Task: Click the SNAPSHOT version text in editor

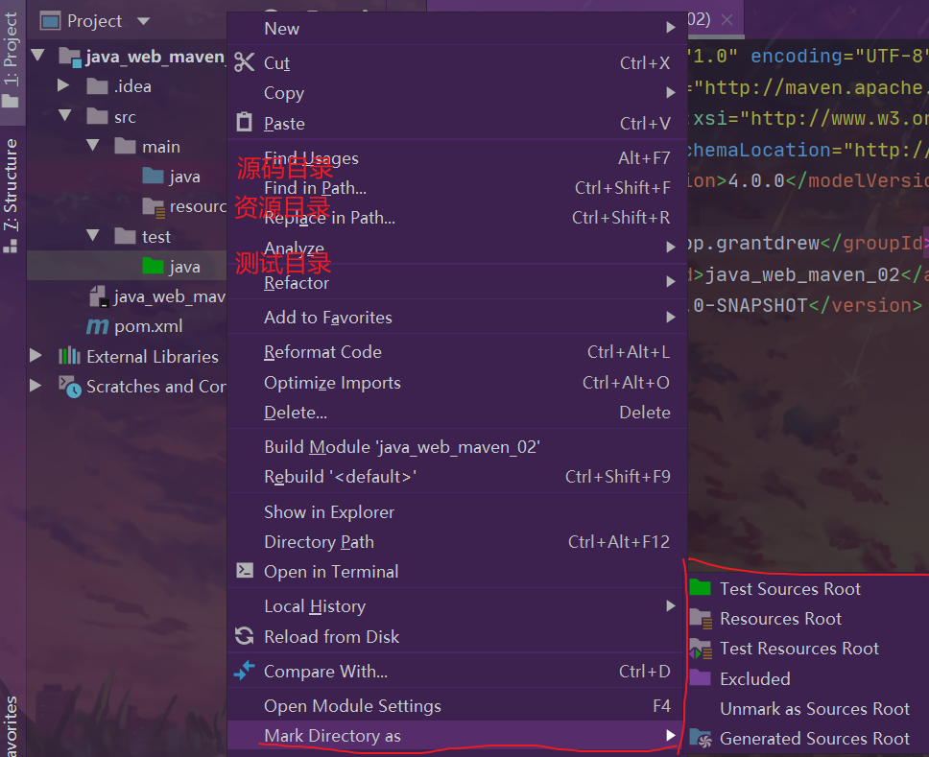Action: point(762,305)
